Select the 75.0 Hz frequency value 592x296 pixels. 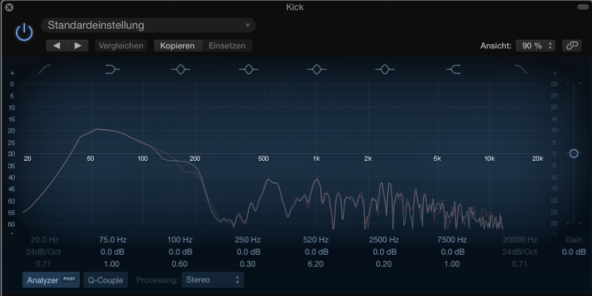pos(112,240)
